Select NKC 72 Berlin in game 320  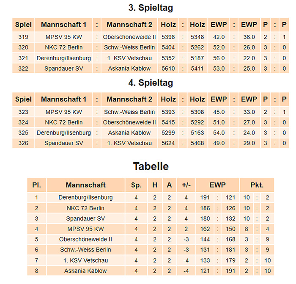point(63,47)
